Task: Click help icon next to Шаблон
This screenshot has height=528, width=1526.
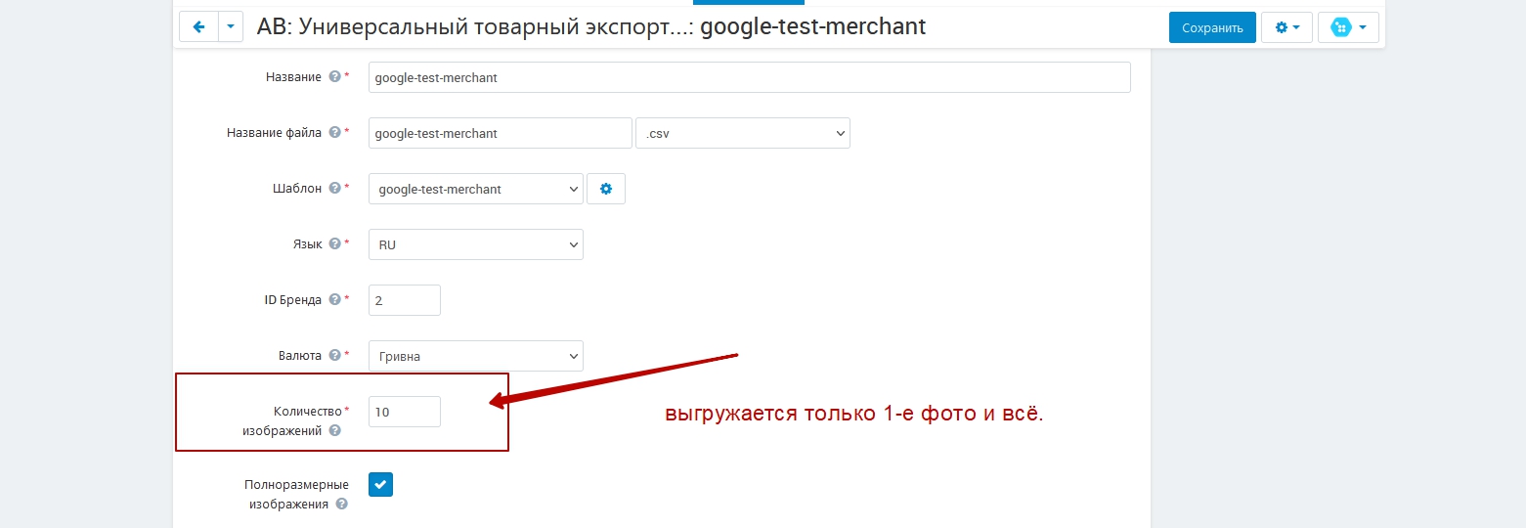Action: (334, 189)
